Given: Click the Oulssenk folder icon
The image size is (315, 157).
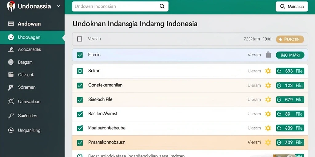Looking at the screenshot, I should pos(11,75).
